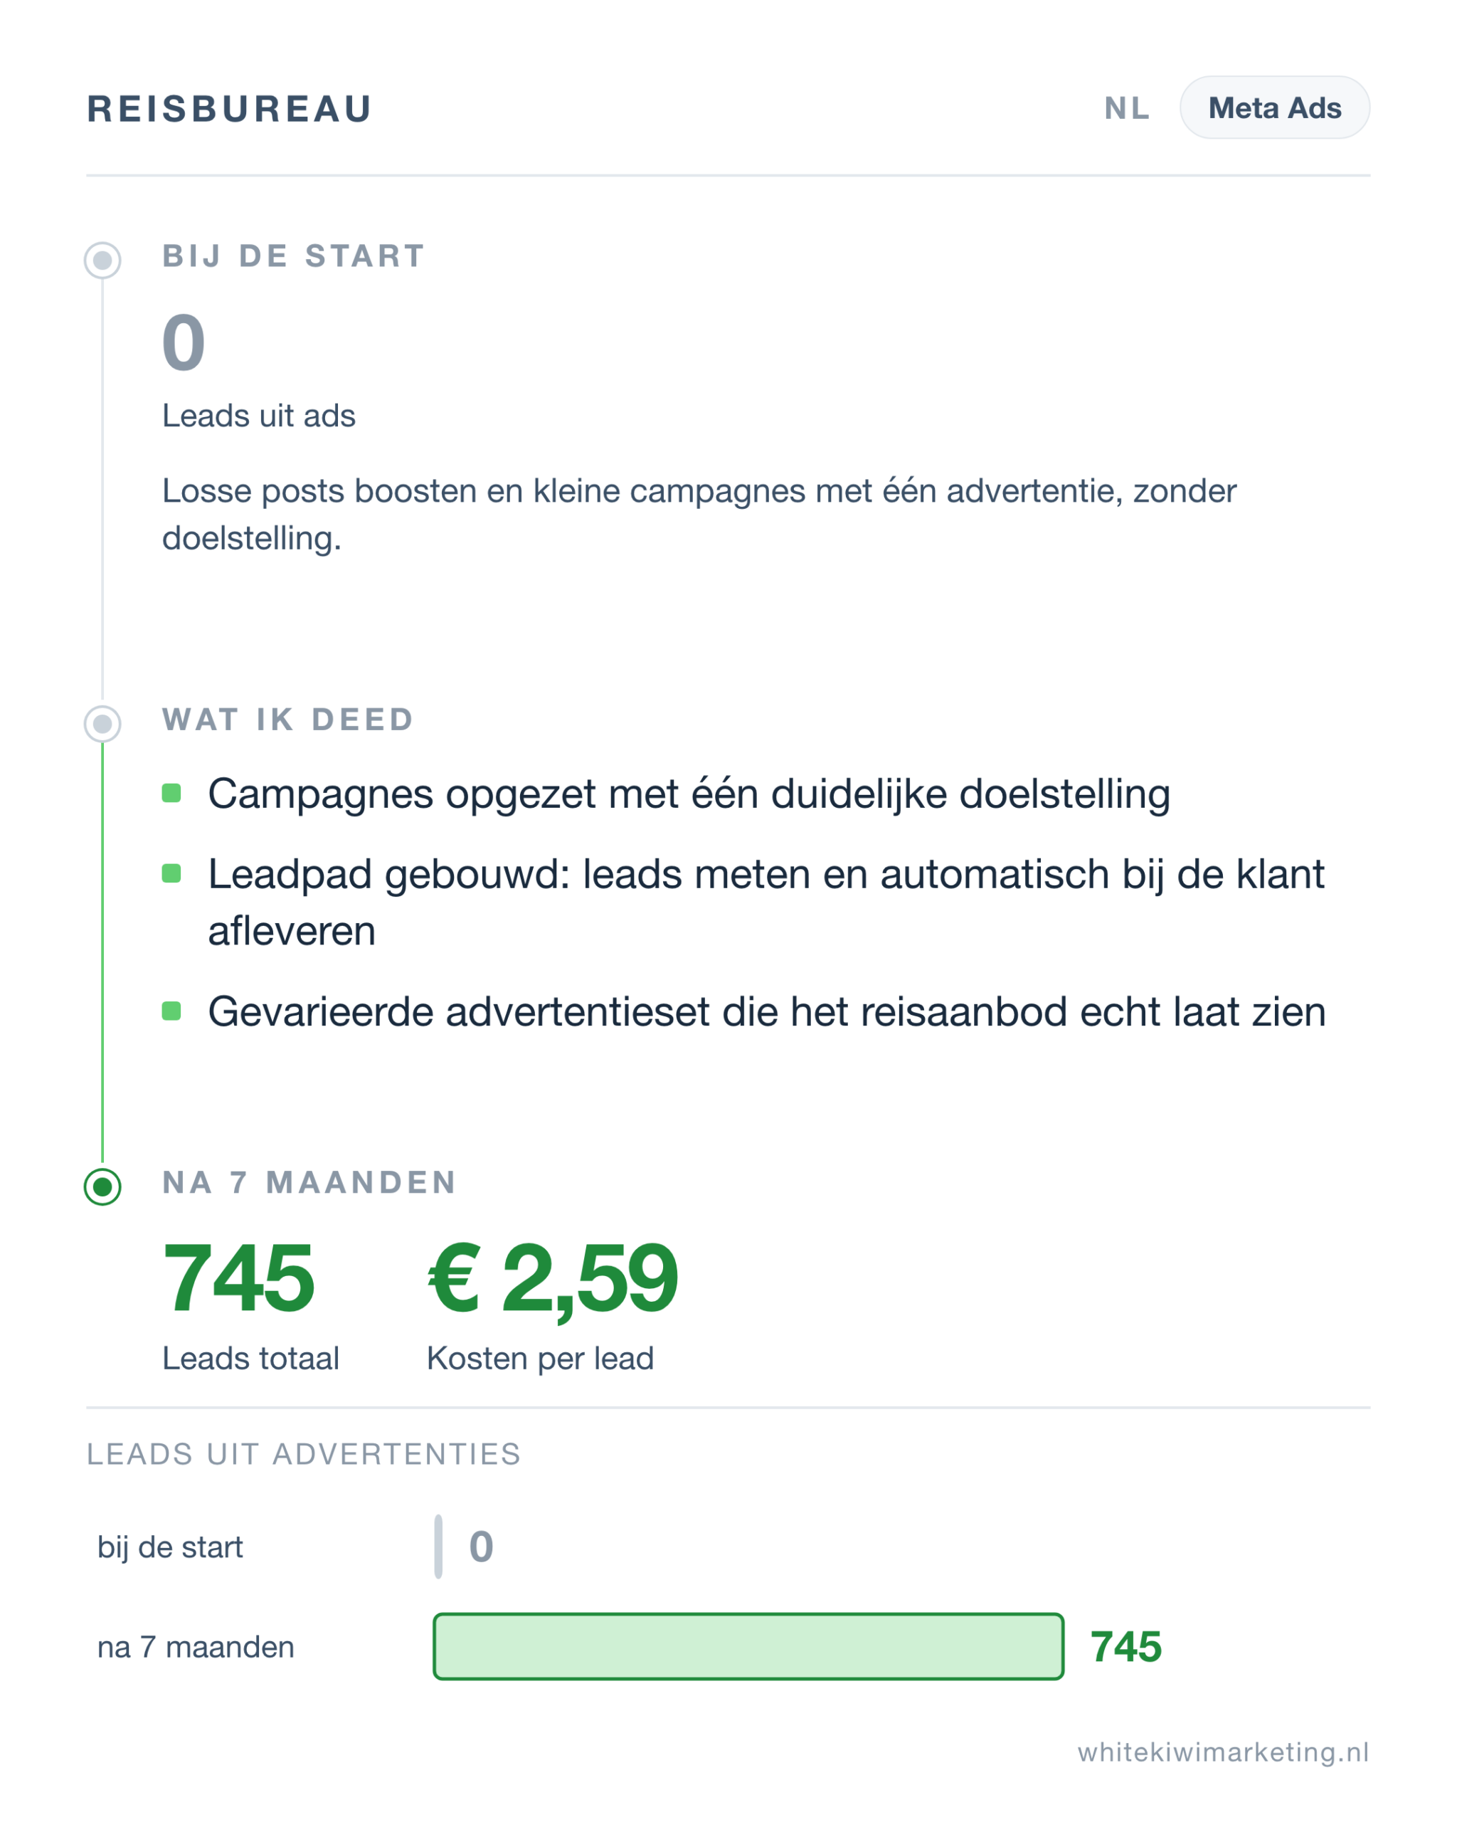1457x1822 pixels.
Task: Click the 'WAT IK DEED' section heading
Action: (x=288, y=719)
